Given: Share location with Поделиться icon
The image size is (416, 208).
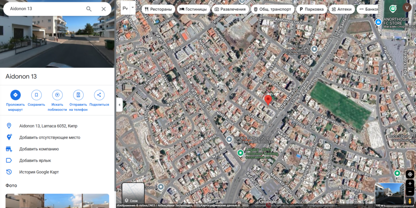Looking at the screenshot, I should [99, 95].
